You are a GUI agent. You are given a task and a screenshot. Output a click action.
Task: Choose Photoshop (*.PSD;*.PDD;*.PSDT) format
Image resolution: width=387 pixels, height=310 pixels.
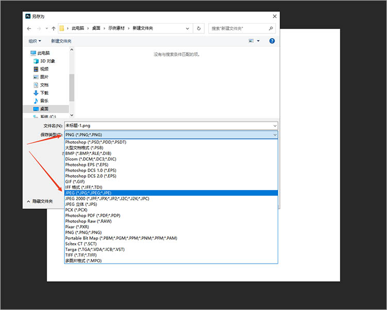coord(171,142)
